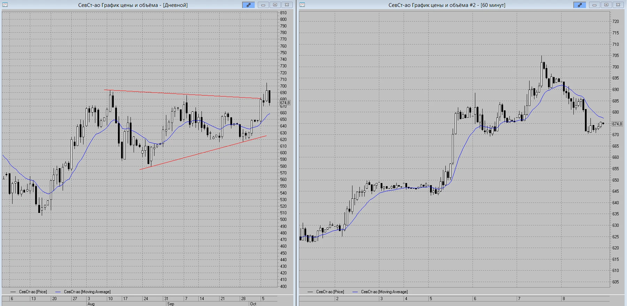Select the lower red support trendline on the daily chart
Image resolution: width=627 pixels, height=306 pixels.
(203, 152)
